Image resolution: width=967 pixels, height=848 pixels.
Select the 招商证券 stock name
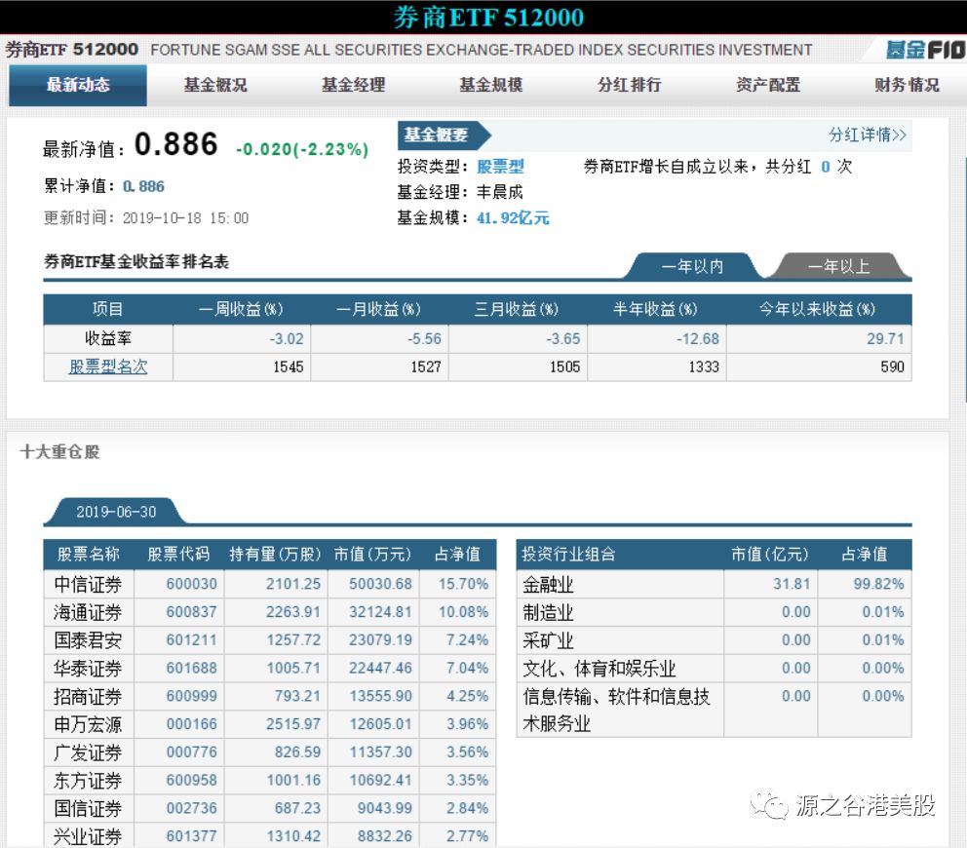tap(88, 696)
